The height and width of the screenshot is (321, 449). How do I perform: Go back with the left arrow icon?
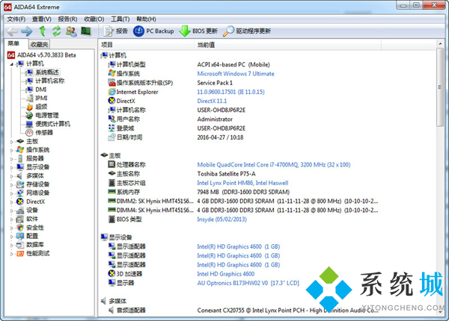point(12,31)
